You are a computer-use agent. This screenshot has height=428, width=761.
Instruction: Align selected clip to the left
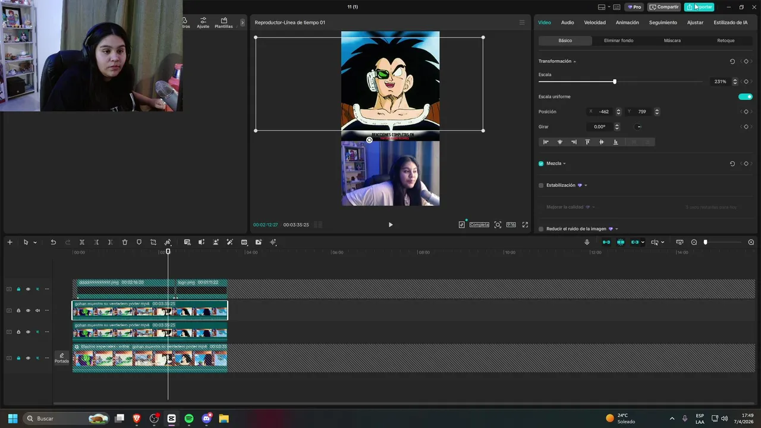click(x=546, y=142)
